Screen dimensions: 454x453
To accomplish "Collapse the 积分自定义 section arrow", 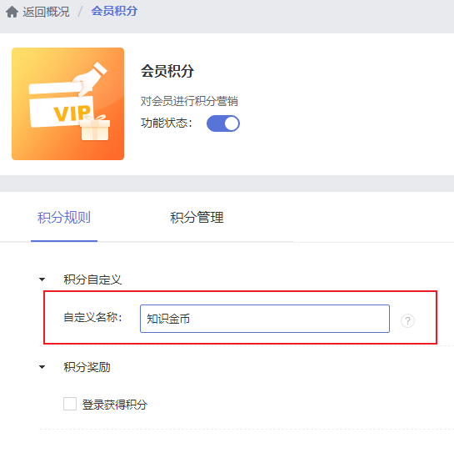I will pyautogui.click(x=42, y=279).
